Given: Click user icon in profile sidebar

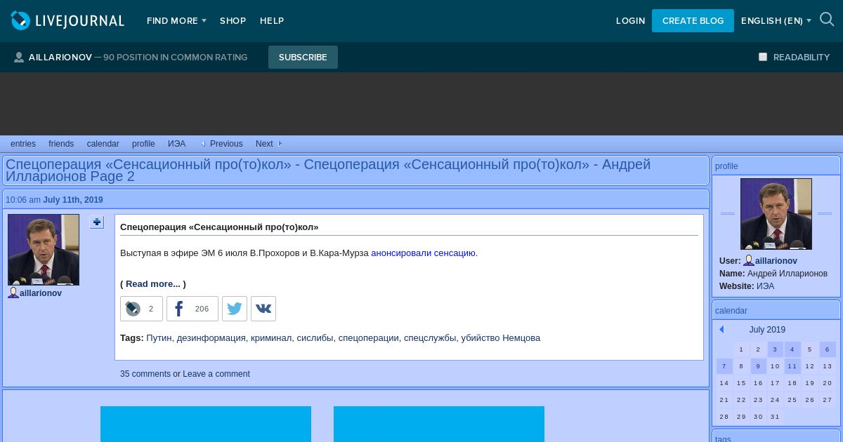Looking at the screenshot, I should 749,260.
